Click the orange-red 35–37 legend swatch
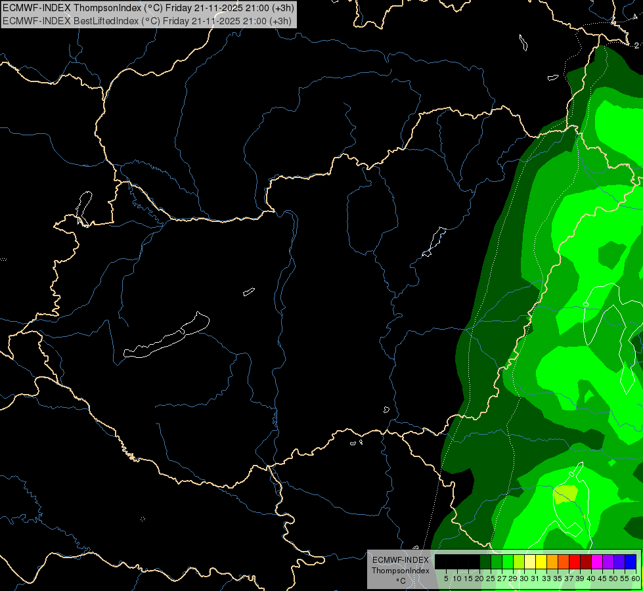 pyautogui.click(x=564, y=562)
